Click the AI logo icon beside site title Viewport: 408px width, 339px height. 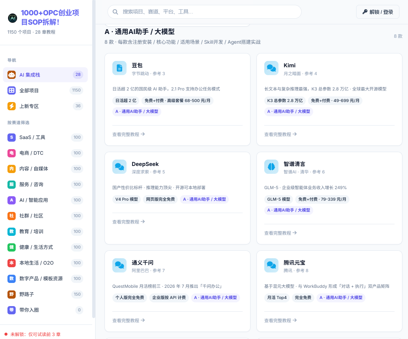click(12, 18)
